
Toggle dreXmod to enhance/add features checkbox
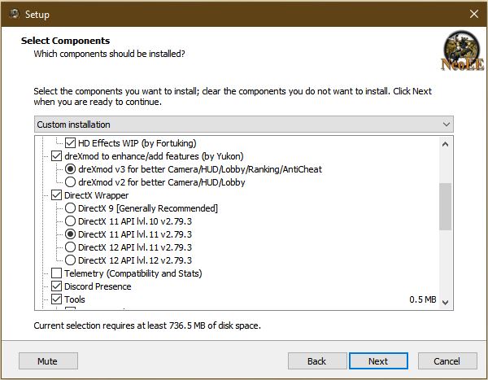point(57,155)
